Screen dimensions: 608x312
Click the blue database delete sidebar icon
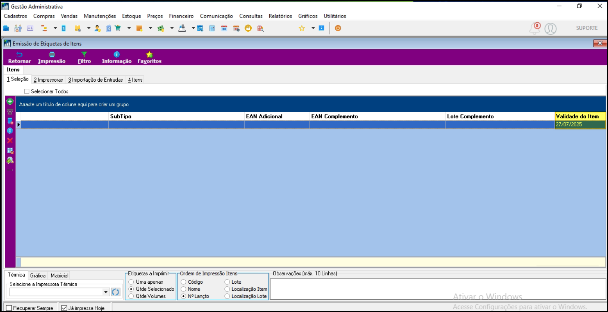tap(10, 121)
